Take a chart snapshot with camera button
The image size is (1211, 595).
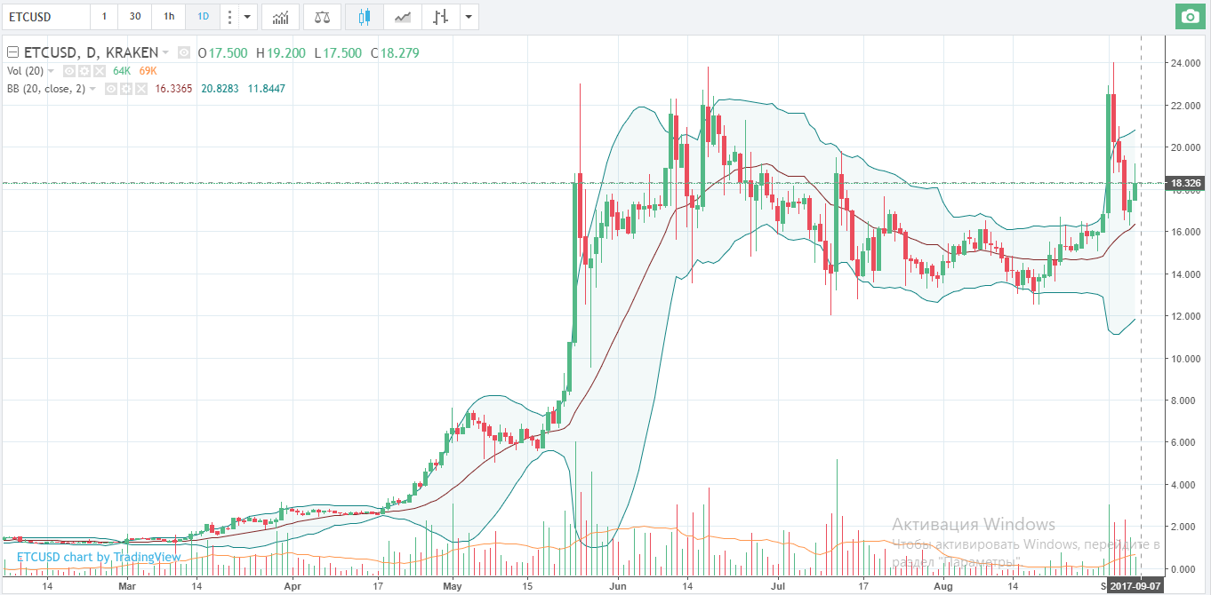point(1188,16)
